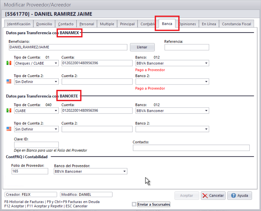This screenshot has height=211, width=261.
Task: Enable the Enviar a Sucursales checkbox
Action: point(134,204)
